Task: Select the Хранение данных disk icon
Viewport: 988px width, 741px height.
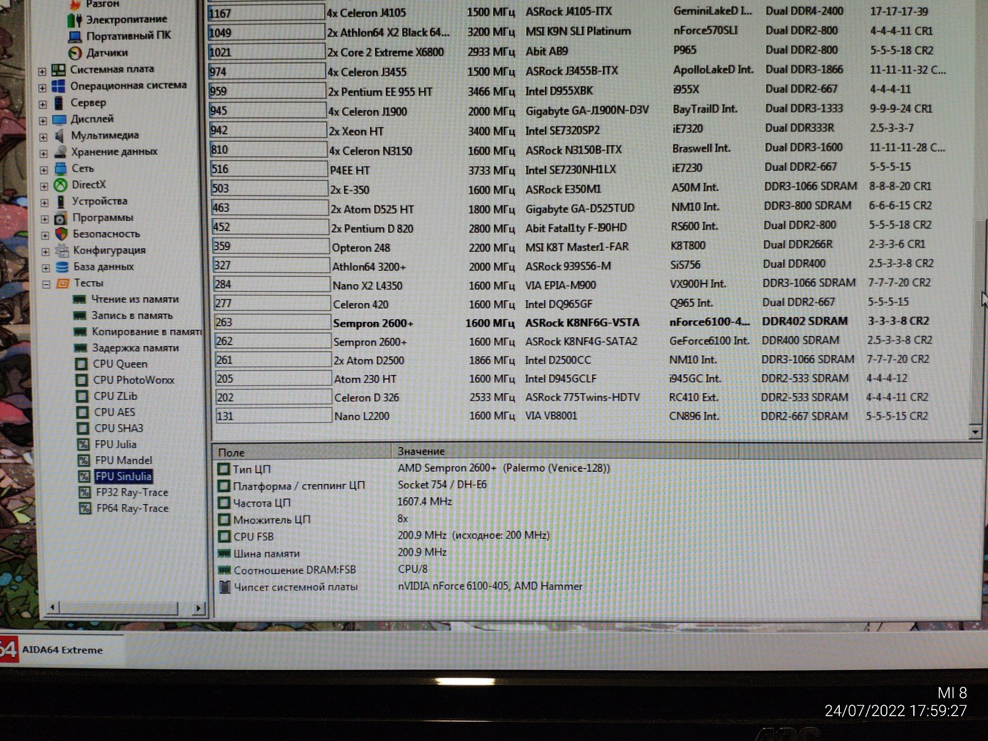Action: point(60,152)
